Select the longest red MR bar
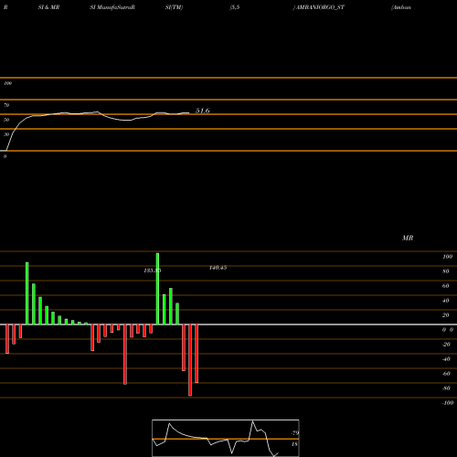457x457 pixels. point(190,360)
